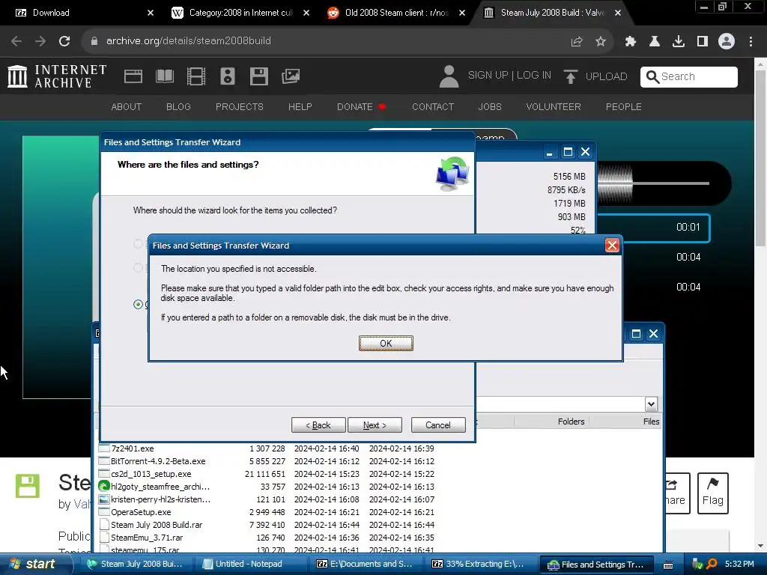Switch to the Category:2008 in Internet culture tab

tap(240, 13)
